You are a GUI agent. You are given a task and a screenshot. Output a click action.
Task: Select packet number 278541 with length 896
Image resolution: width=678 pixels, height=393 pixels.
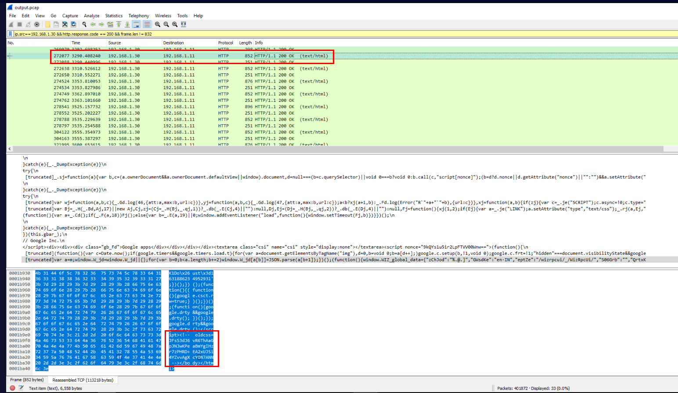(x=342, y=107)
